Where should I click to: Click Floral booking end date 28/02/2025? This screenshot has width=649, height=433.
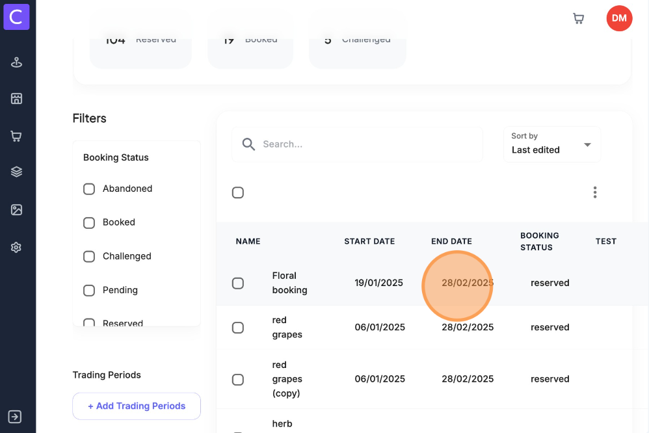(x=468, y=283)
